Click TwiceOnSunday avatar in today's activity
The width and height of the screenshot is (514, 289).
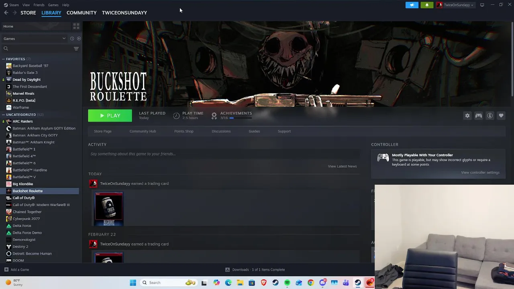point(93,183)
